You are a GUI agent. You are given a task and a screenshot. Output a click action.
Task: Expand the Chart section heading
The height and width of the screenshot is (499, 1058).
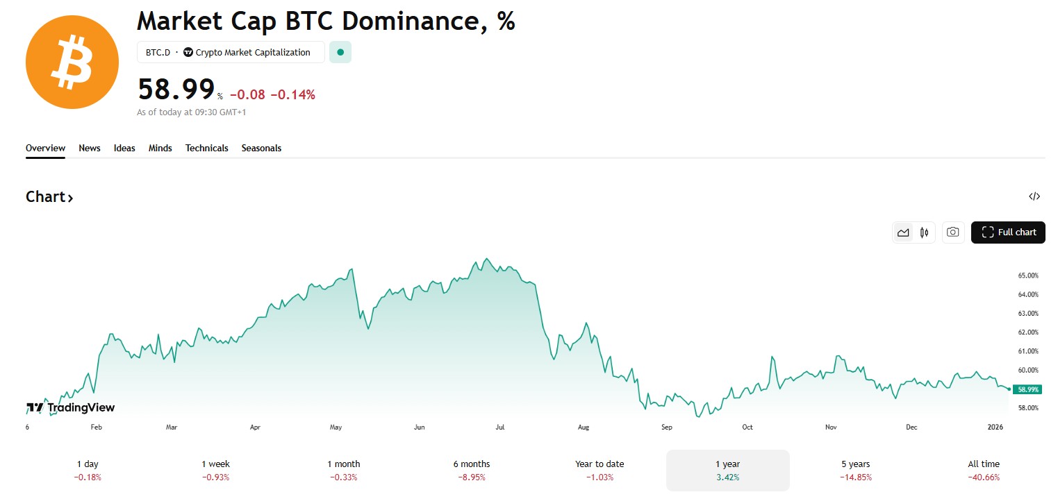49,197
